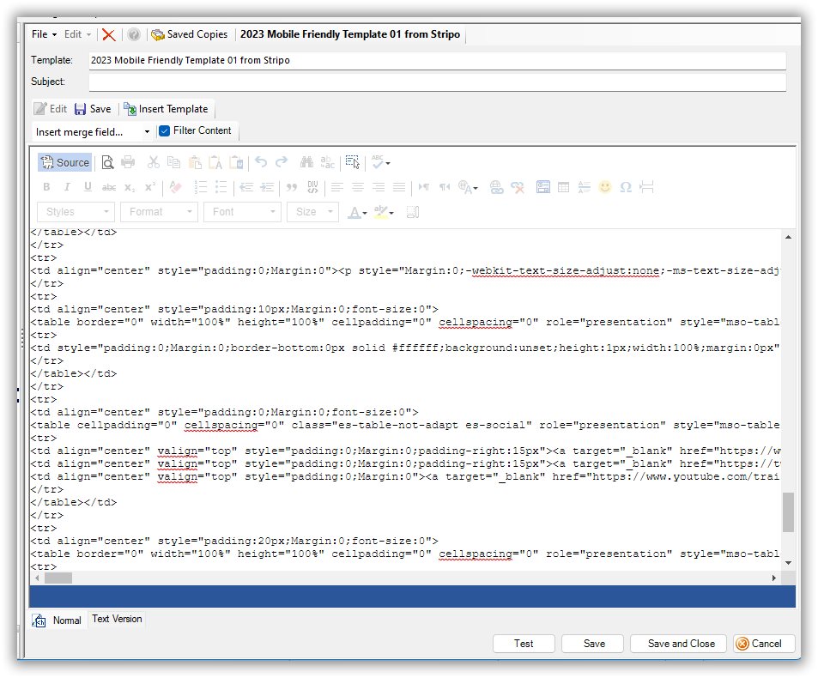The height and width of the screenshot is (678, 818).
Task: Justify the text alignment
Action: point(399,187)
